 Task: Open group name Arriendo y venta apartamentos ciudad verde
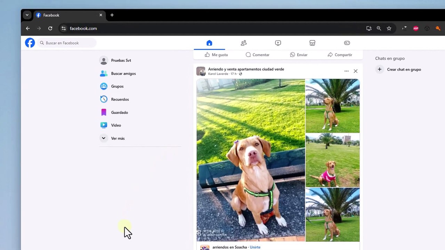[x=246, y=69]
